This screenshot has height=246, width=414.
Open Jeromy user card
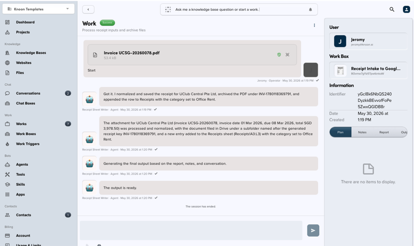368,41
